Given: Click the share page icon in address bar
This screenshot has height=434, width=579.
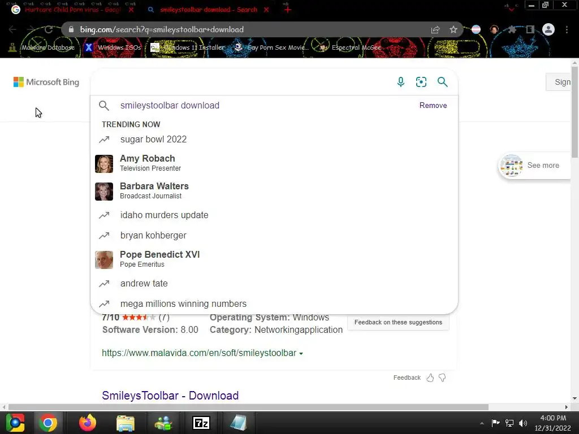Looking at the screenshot, I should 435,29.
